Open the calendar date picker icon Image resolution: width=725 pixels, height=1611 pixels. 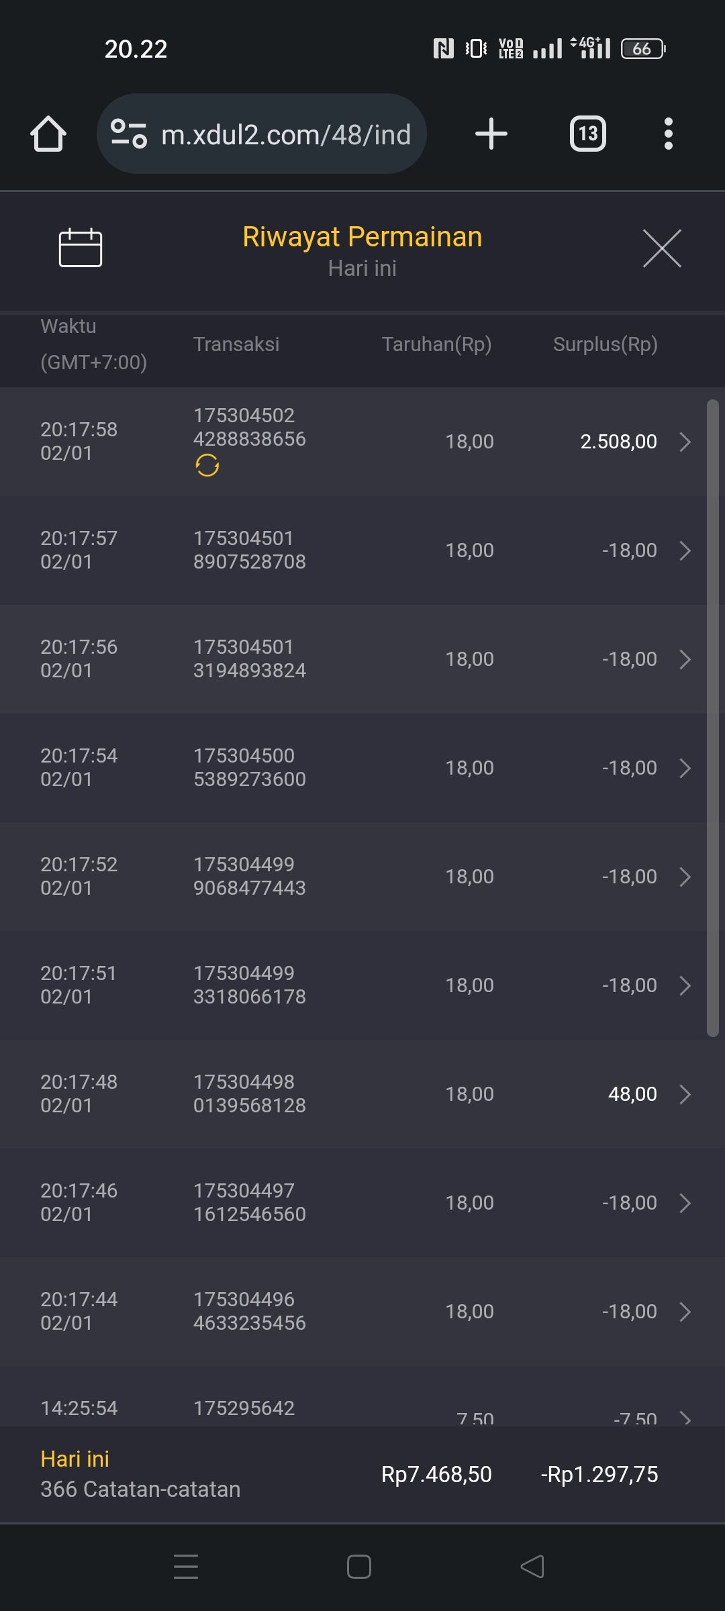[x=81, y=248]
